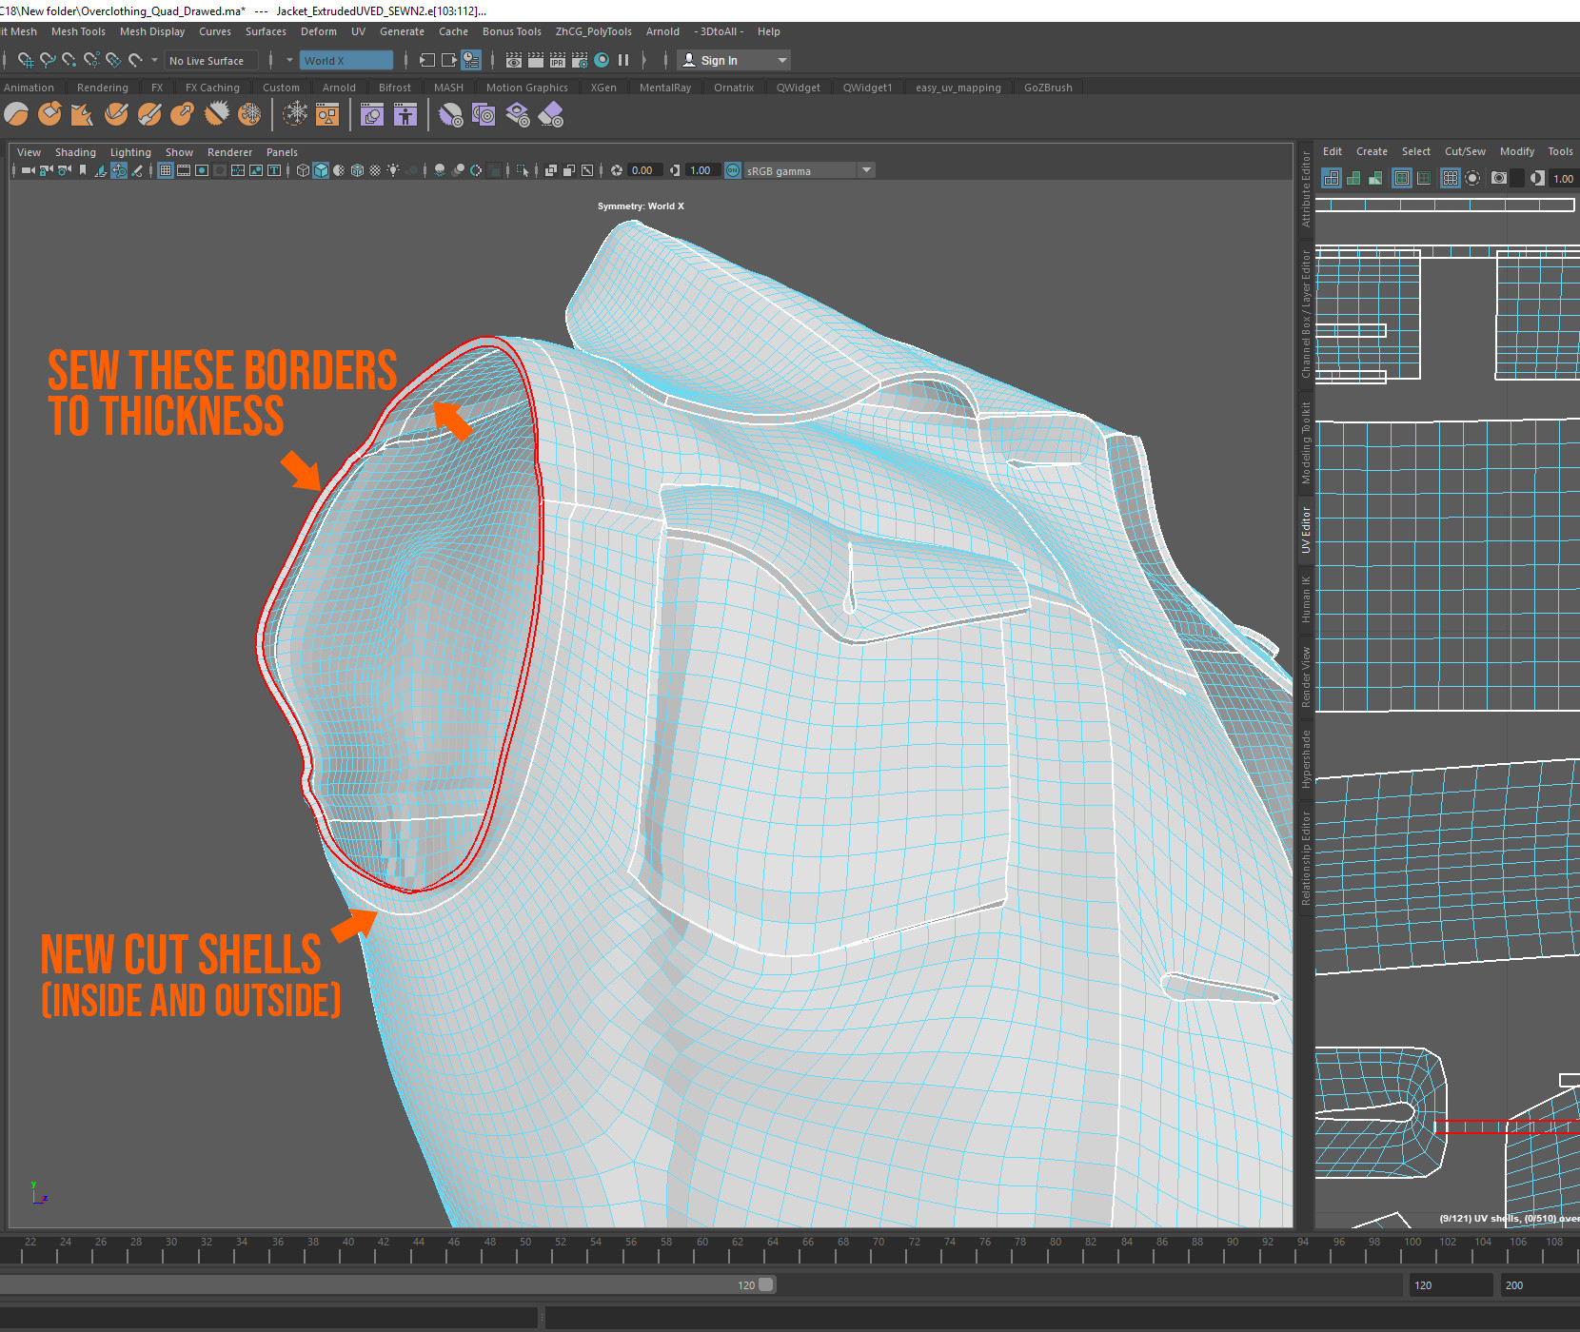Image resolution: width=1580 pixels, height=1332 pixels.
Task: Open the sRGB gamma dropdown
Action: click(865, 169)
